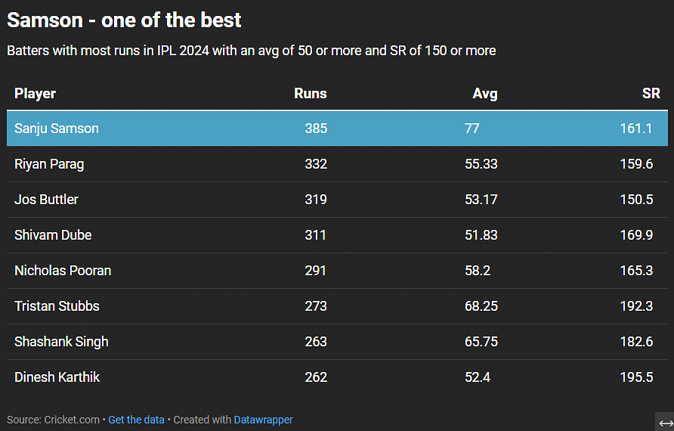Click the horizontal resize arrows icon
Screen dimensions: 674x431
[x=665, y=422]
